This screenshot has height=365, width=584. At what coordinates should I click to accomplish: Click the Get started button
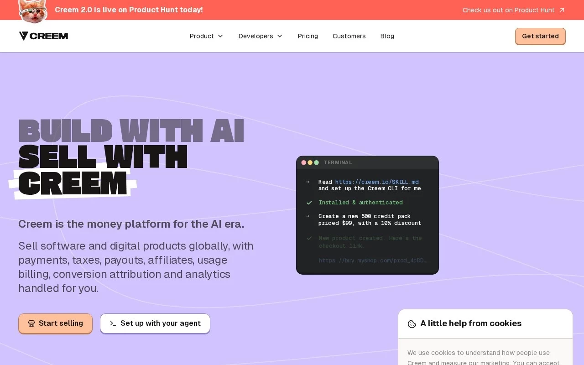(540, 36)
